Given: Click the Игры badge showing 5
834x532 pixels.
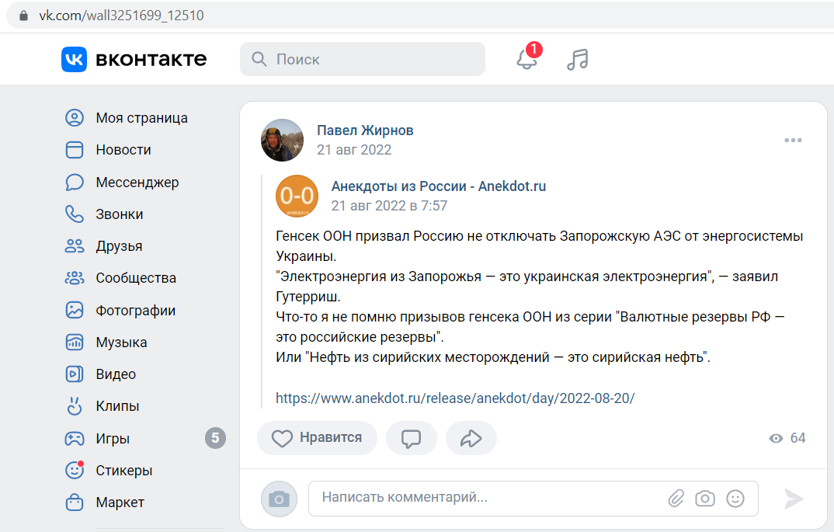Looking at the screenshot, I should tap(215, 438).
